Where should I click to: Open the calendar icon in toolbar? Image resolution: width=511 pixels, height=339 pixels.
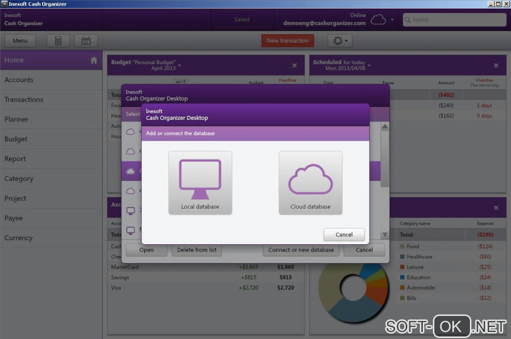point(86,41)
